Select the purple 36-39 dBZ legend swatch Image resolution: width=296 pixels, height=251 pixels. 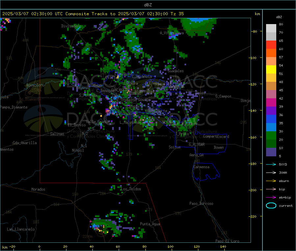tap(271, 111)
